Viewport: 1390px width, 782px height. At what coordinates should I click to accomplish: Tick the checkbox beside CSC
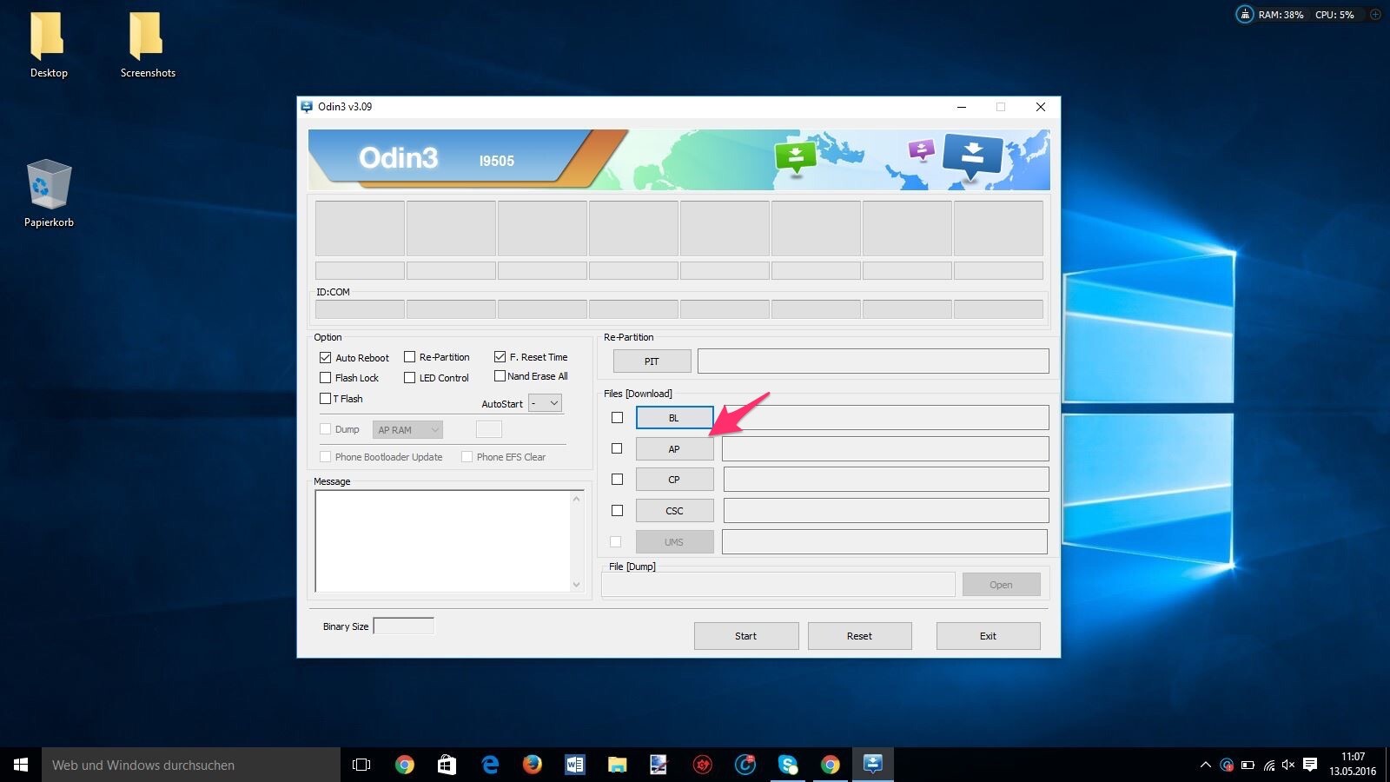tap(617, 511)
